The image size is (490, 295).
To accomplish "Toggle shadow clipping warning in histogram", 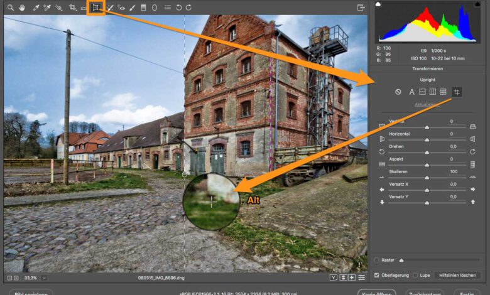I will [x=378, y=4].
